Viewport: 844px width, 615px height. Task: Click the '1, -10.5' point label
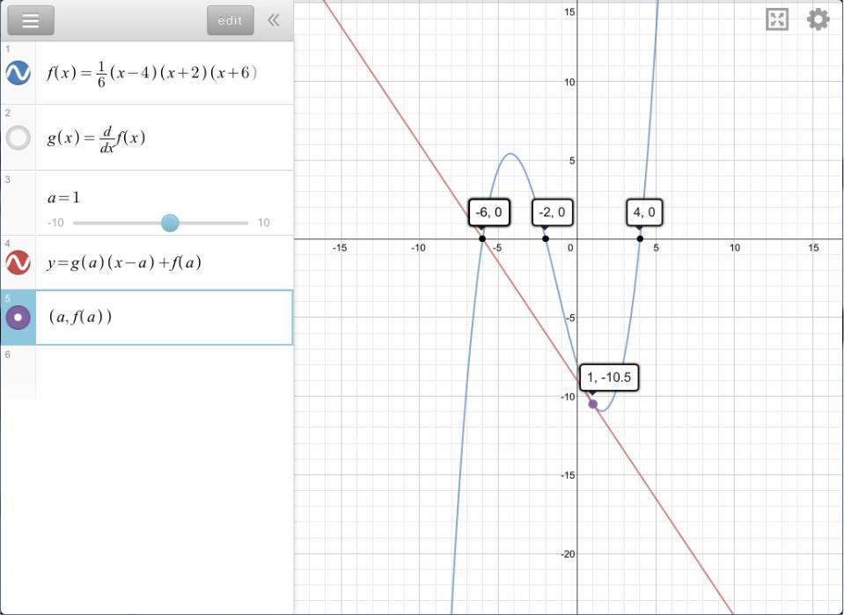(x=609, y=377)
